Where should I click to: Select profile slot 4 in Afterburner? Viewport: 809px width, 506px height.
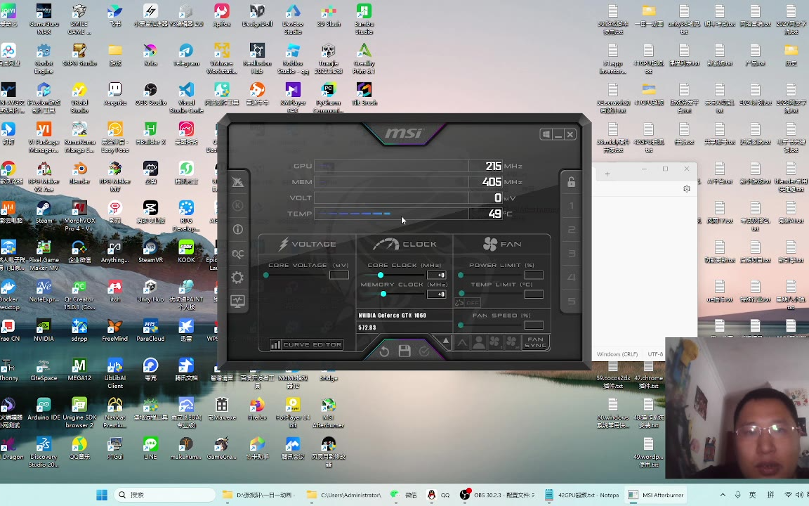571,278
